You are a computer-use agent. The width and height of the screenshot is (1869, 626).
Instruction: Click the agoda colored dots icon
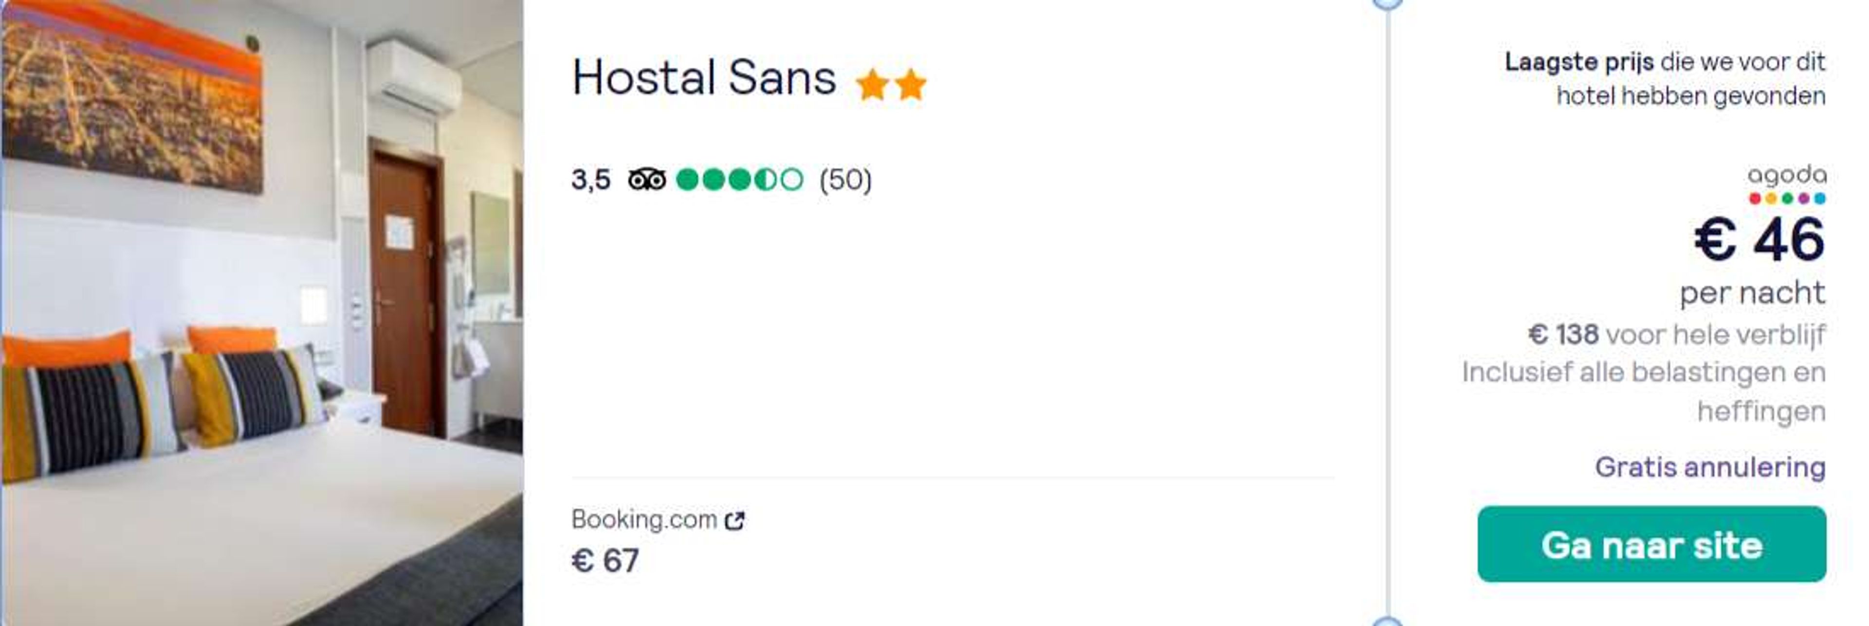[1787, 198]
